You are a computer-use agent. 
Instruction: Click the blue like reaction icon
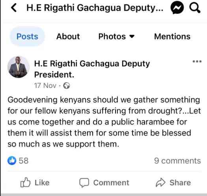[x=12, y=161]
